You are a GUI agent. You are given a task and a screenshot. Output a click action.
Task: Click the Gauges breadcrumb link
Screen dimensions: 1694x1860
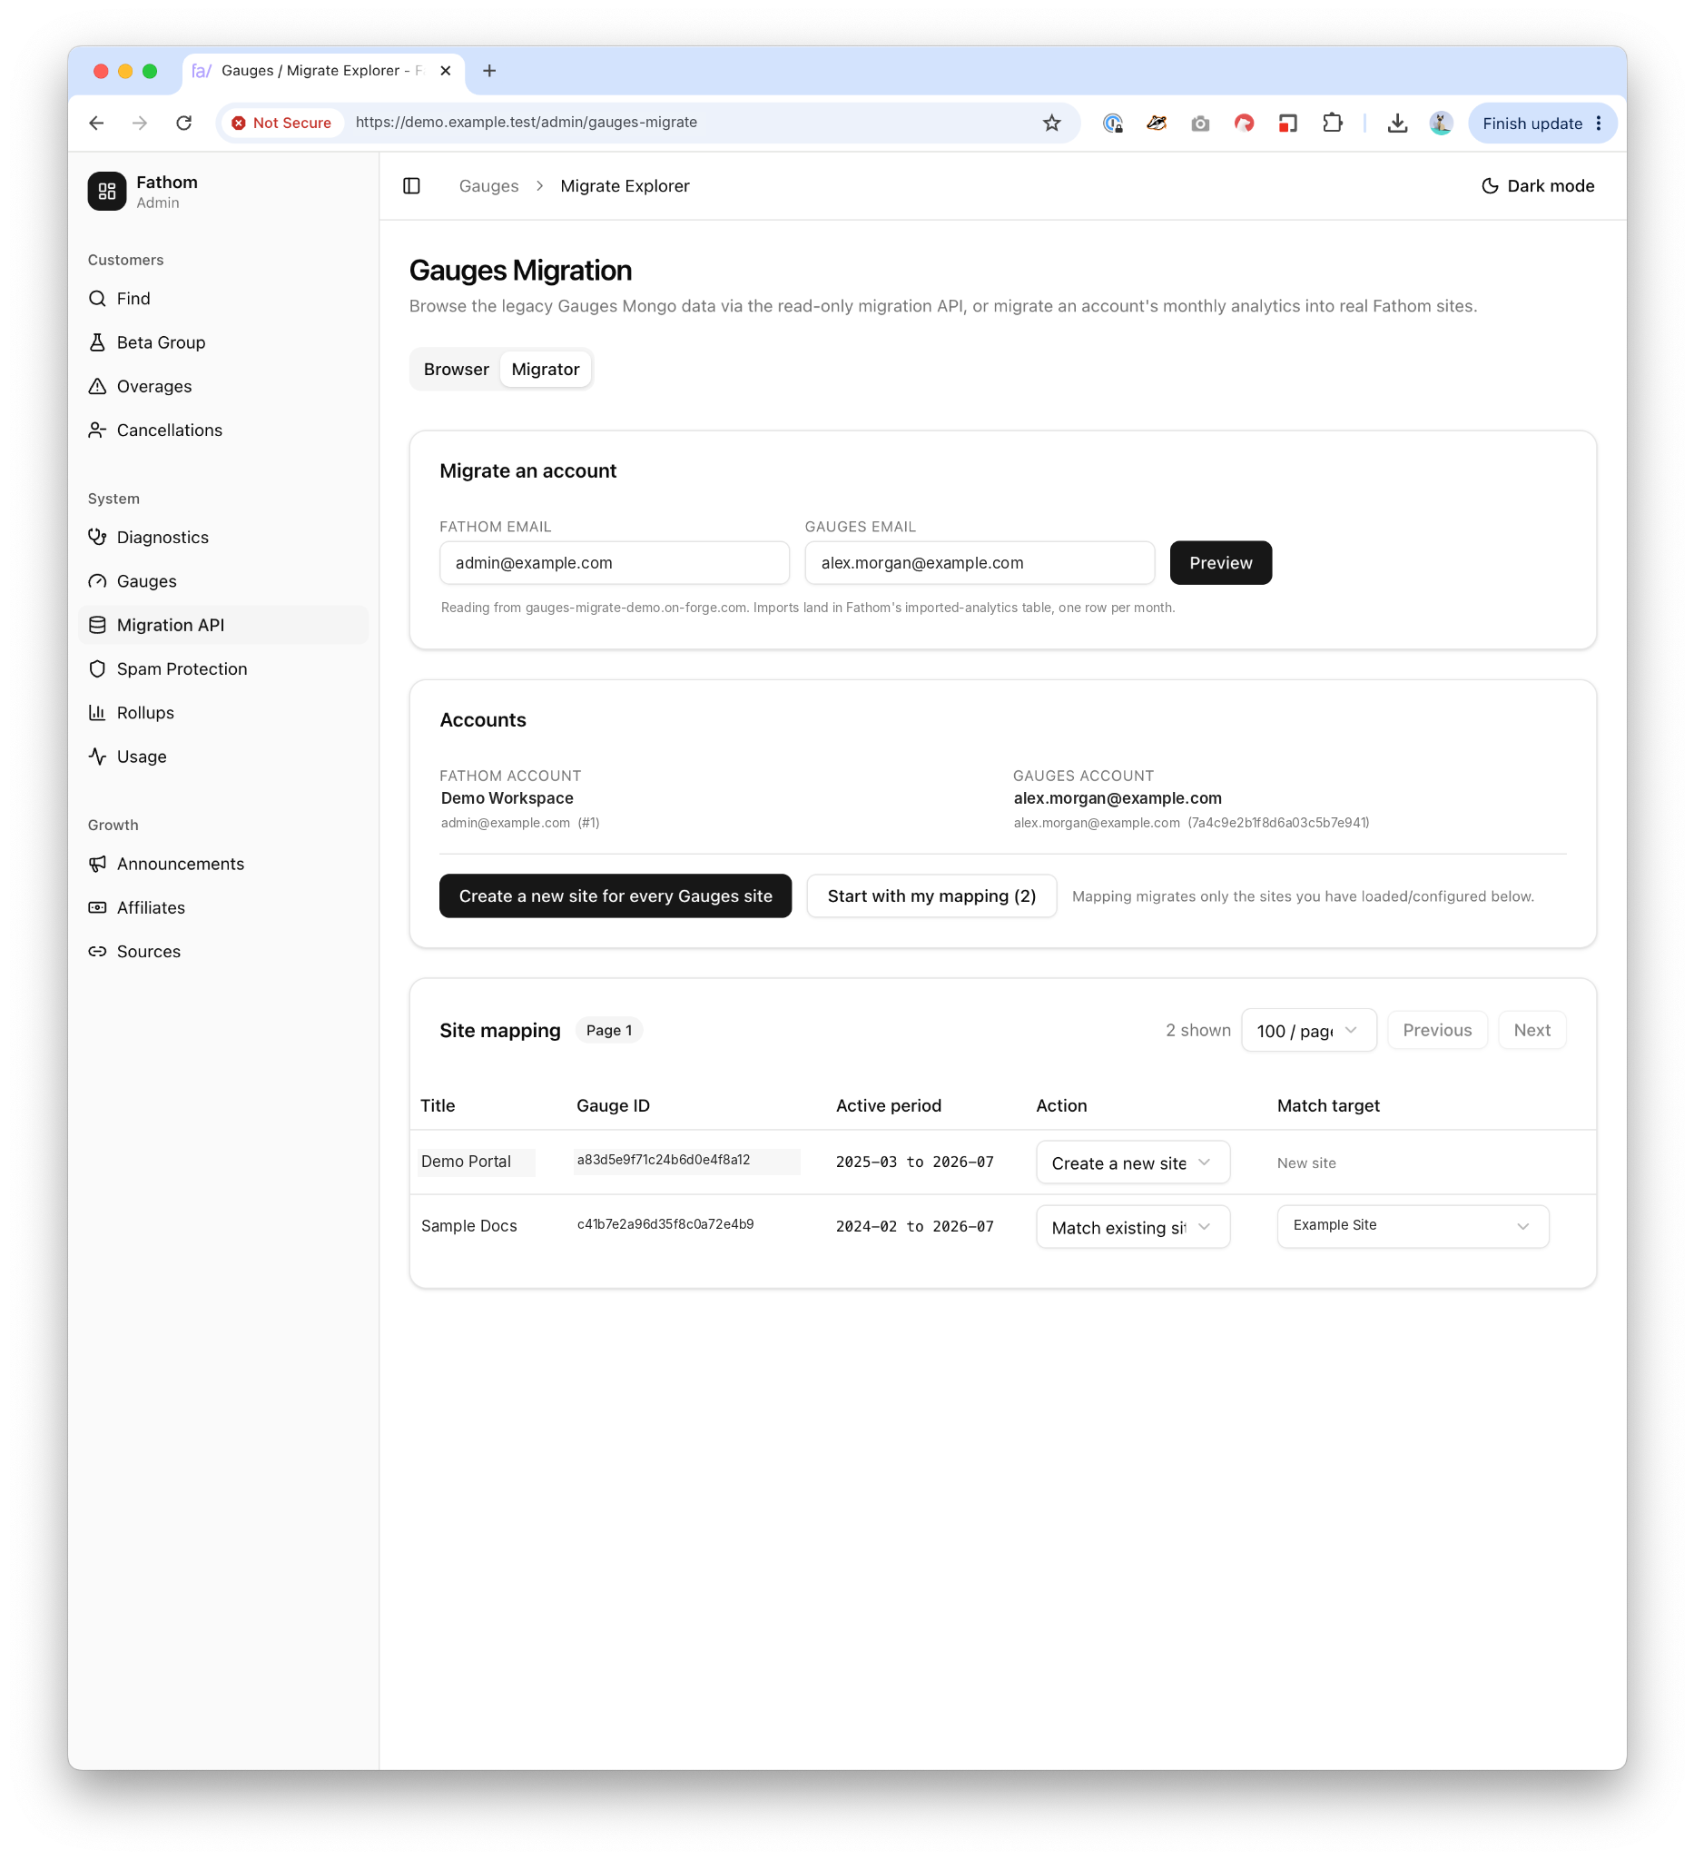coord(488,186)
